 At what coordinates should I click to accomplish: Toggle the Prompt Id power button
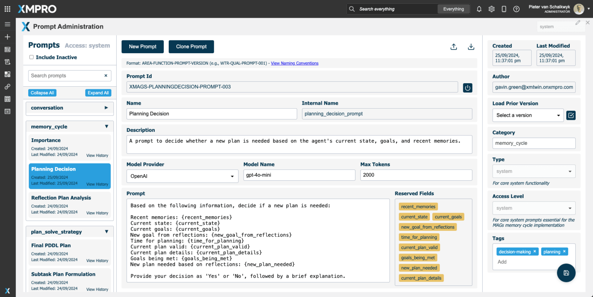point(468,88)
